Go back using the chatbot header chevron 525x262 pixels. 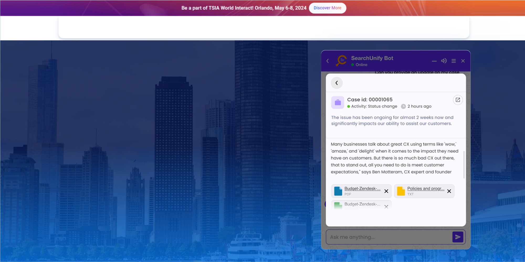328,61
